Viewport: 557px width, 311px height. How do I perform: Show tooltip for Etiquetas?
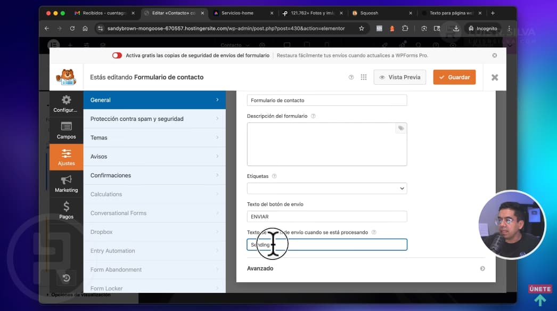pyautogui.click(x=274, y=176)
